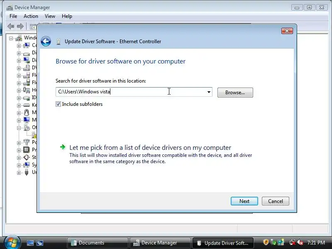Click the Device Manager toolbar Forward arrow
Screen dimensions: 332x249
coord(20,27)
